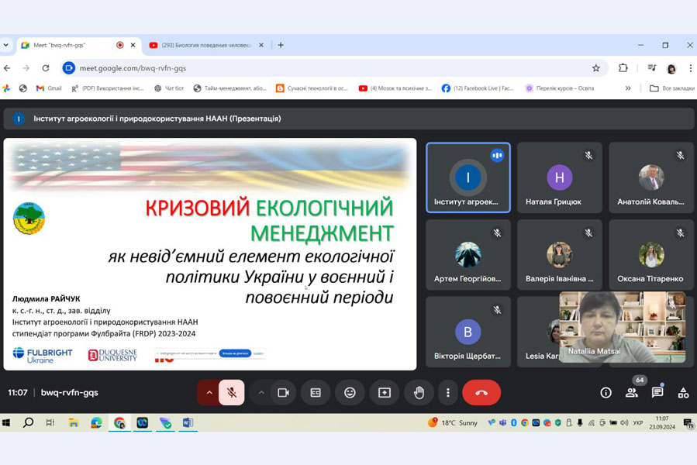The width and height of the screenshot is (697, 465).
Task: Open the Gmail bookmark
Action: (49, 88)
